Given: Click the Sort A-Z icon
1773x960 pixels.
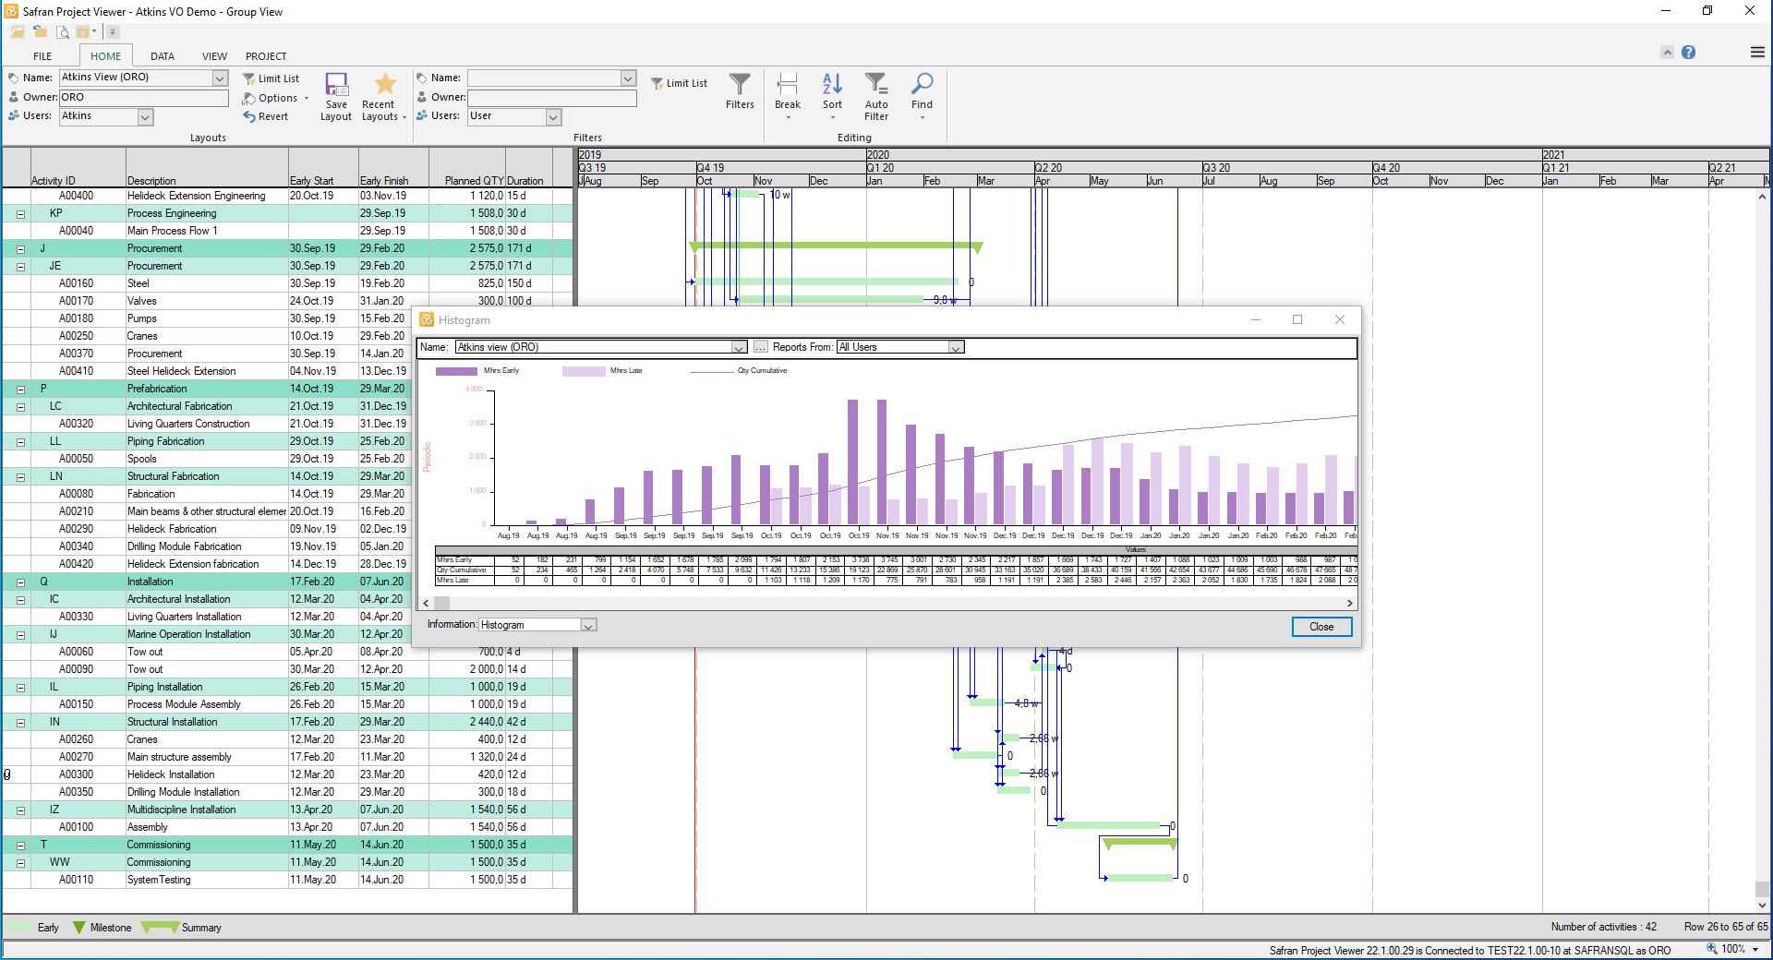Looking at the screenshot, I should pyautogui.click(x=832, y=85).
